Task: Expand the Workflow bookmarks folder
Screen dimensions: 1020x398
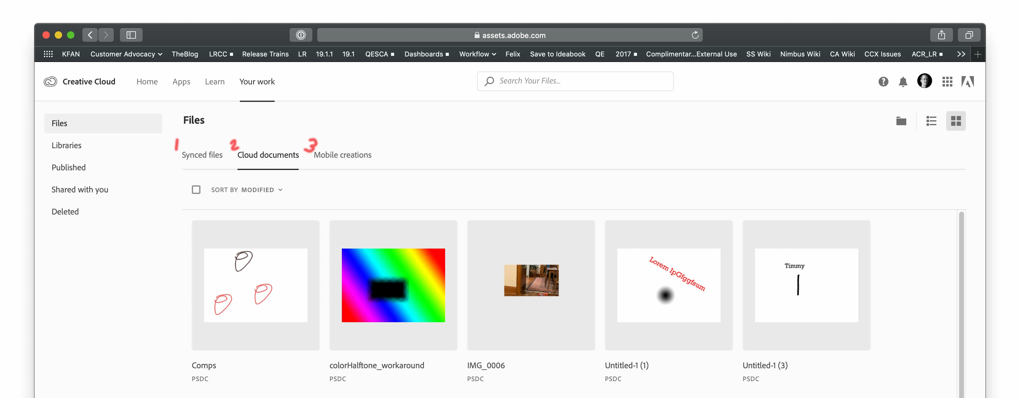Action: [477, 54]
